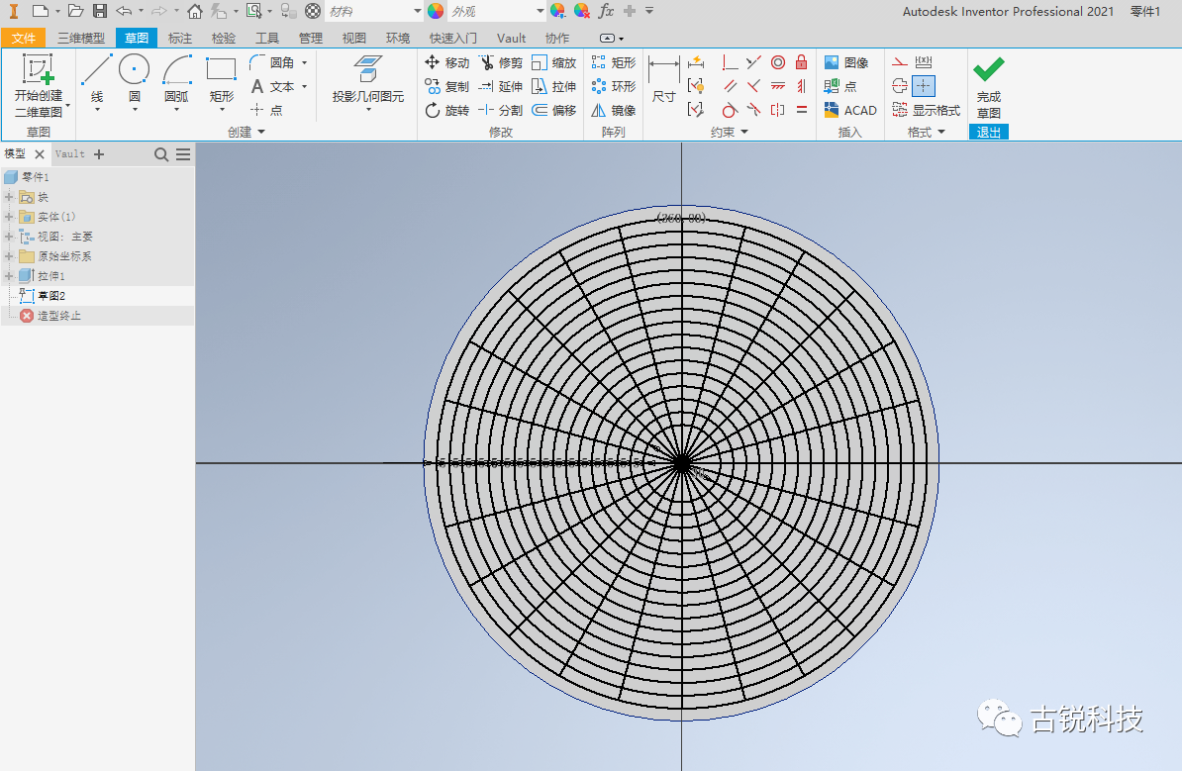The width and height of the screenshot is (1182, 771).
Task: Click the 镜像 (Mirror) tool
Action: click(614, 110)
